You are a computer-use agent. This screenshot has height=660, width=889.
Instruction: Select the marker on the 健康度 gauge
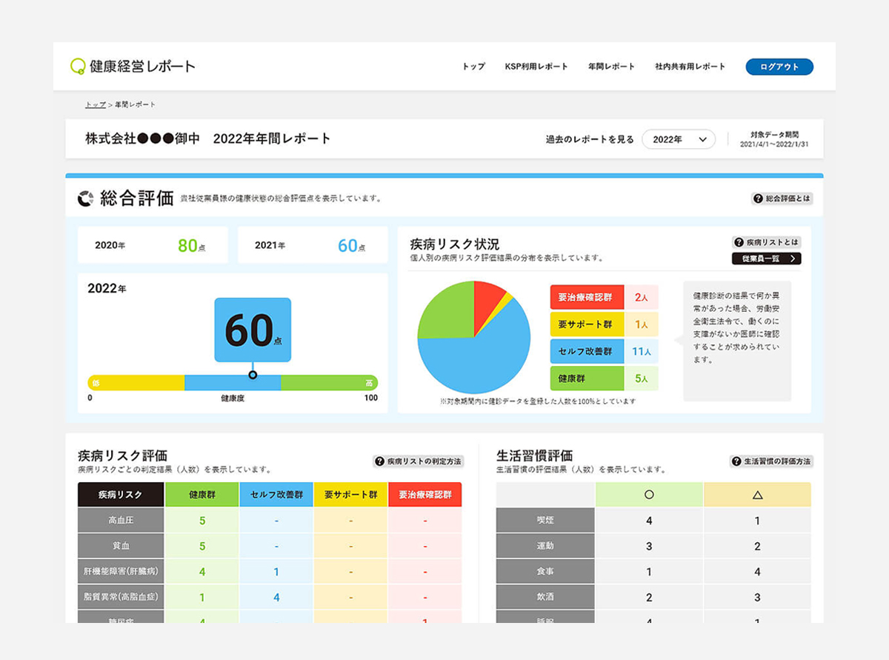(x=253, y=375)
